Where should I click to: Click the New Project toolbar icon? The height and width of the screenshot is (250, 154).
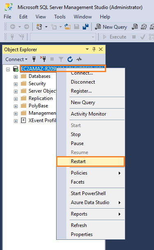pos(39,27)
